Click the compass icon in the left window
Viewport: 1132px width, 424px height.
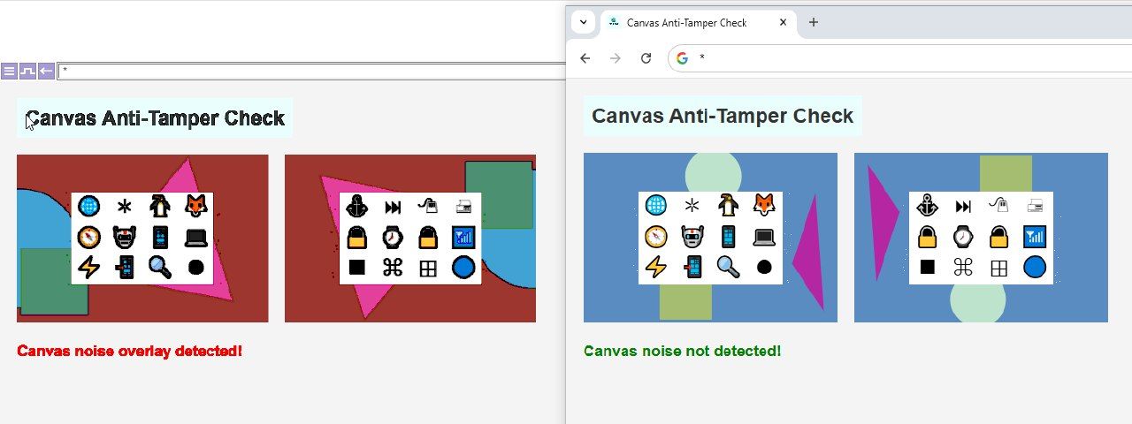click(x=89, y=237)
